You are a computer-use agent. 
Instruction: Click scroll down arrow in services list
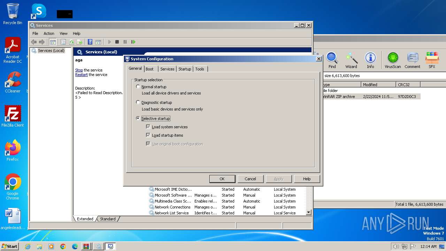pyautogui.click(x=308, y=212)
